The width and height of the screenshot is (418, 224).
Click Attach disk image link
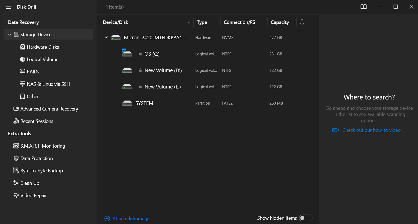coord(132,219)
